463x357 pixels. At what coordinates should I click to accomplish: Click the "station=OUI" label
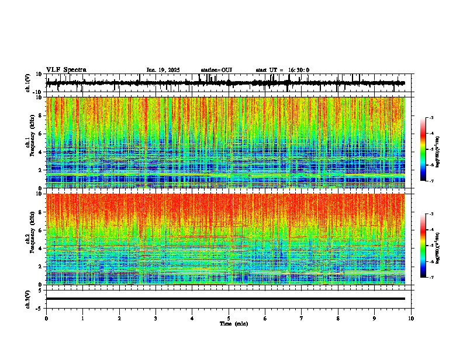[x=216, y=70]
